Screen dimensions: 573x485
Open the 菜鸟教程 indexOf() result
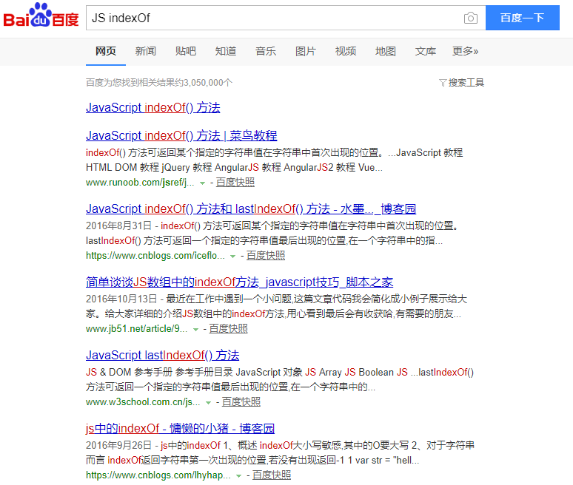tap(181, 135)
